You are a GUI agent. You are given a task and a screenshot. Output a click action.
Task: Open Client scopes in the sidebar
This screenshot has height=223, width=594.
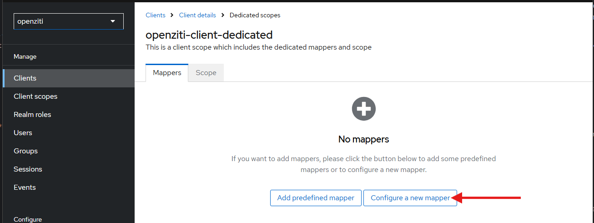[35, 96]
